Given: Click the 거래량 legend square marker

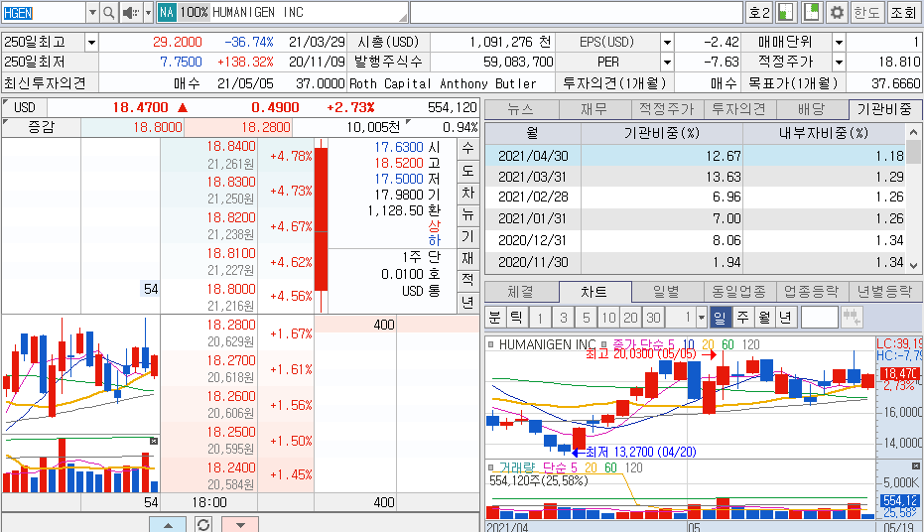Looking at the screenshot, I should pyautogui.click(x=491, y=467).
